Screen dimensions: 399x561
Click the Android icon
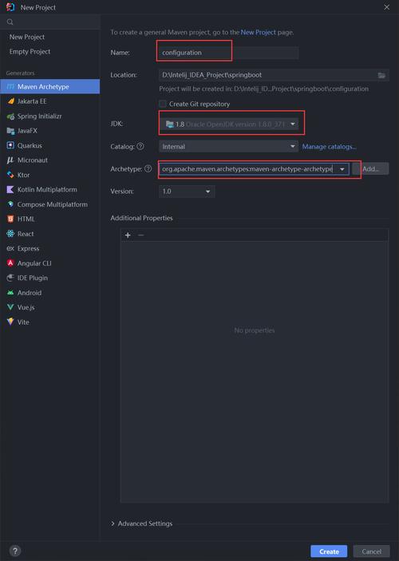click(x=10, y=292)
